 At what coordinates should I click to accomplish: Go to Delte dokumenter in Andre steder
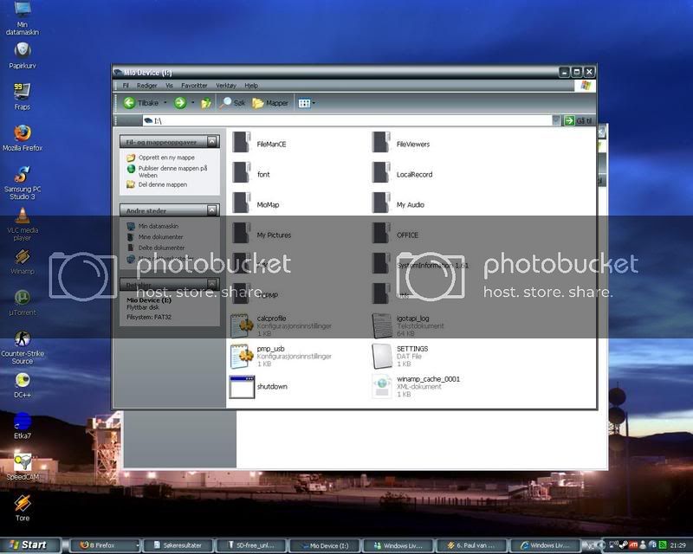(156, 248)
